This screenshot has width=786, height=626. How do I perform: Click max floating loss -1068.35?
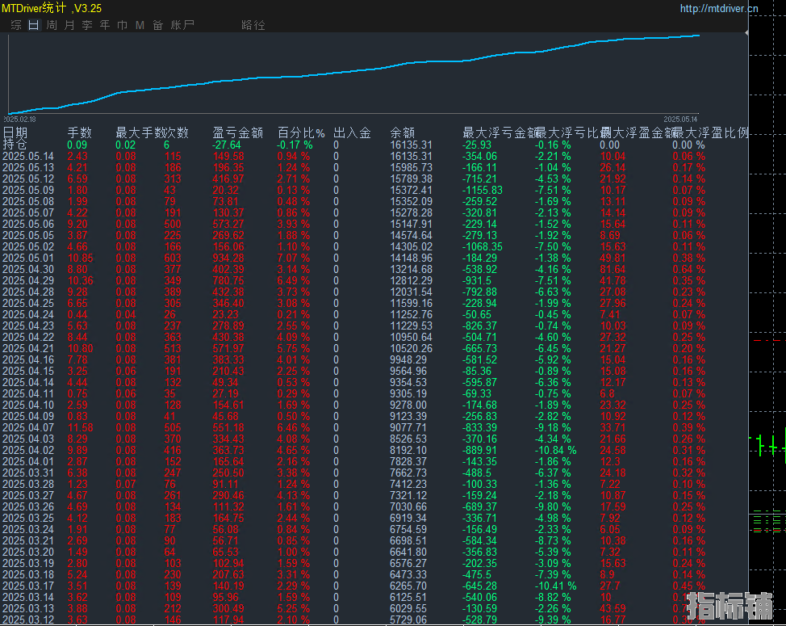483,246
